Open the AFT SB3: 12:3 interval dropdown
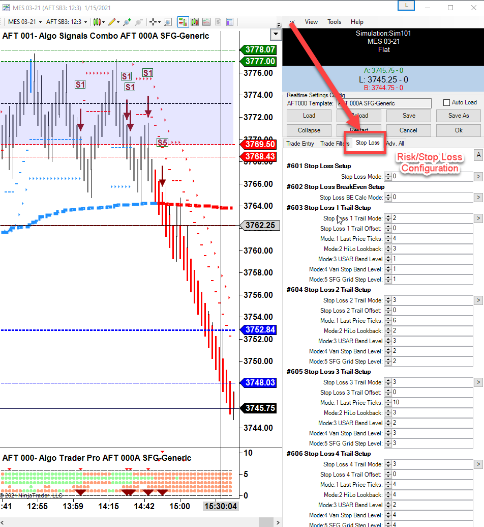 click(66, 22)
